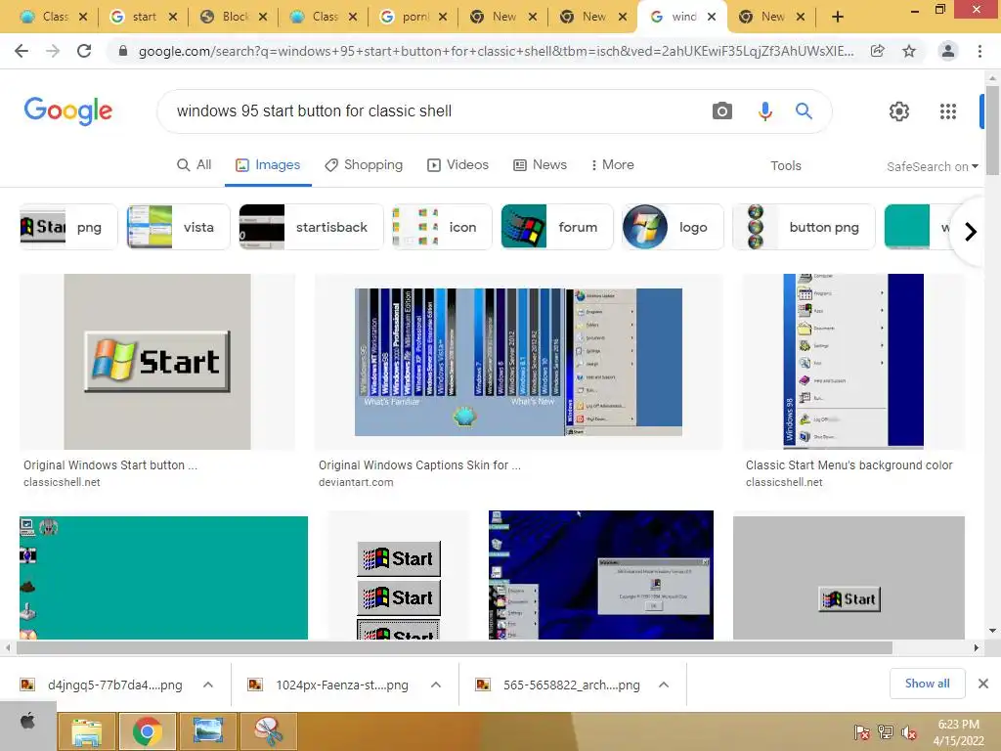
Task: Open network tray icon
Action: pos(886,732)
